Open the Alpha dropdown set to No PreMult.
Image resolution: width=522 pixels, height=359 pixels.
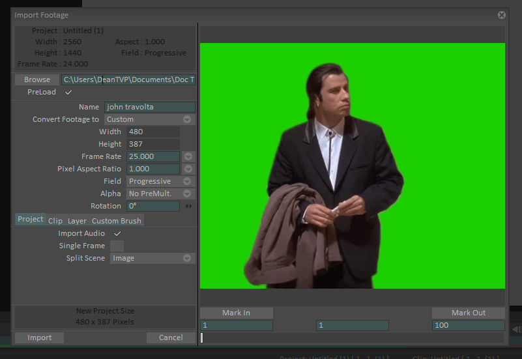click(161, 194)
